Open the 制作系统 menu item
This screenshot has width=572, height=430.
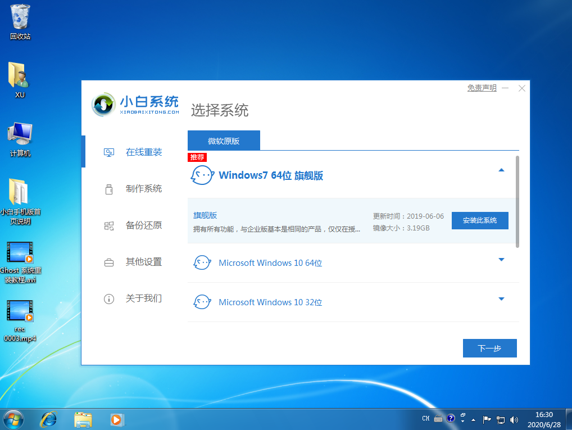click(x=144, y=189)
